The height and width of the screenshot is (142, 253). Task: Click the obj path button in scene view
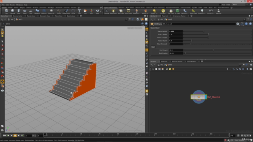click(11, 19)
